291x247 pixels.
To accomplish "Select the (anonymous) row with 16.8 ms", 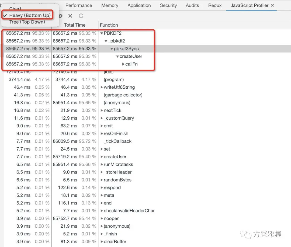I will 147,103.
